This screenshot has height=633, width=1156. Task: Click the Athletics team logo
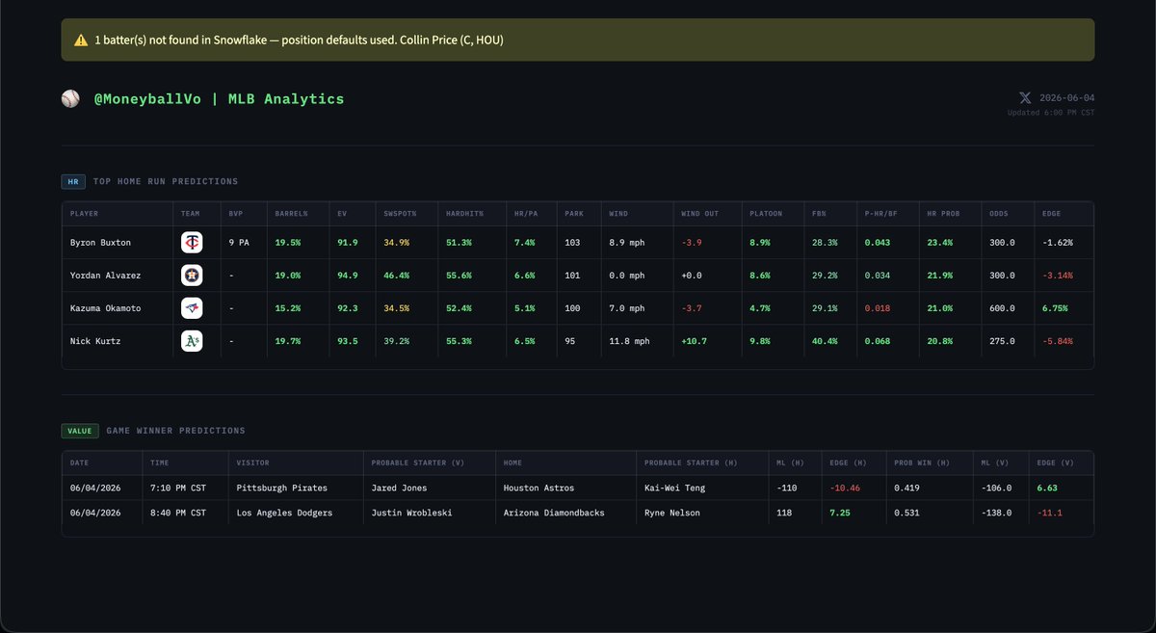192,341
